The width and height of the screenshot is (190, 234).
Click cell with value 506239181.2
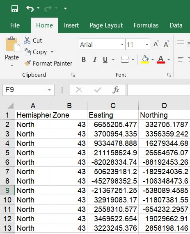pos(113,171)
